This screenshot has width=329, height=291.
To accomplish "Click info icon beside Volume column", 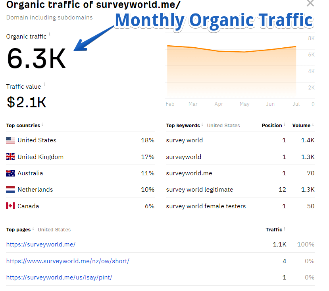I will pyautogui.click(x=313, y=124).
